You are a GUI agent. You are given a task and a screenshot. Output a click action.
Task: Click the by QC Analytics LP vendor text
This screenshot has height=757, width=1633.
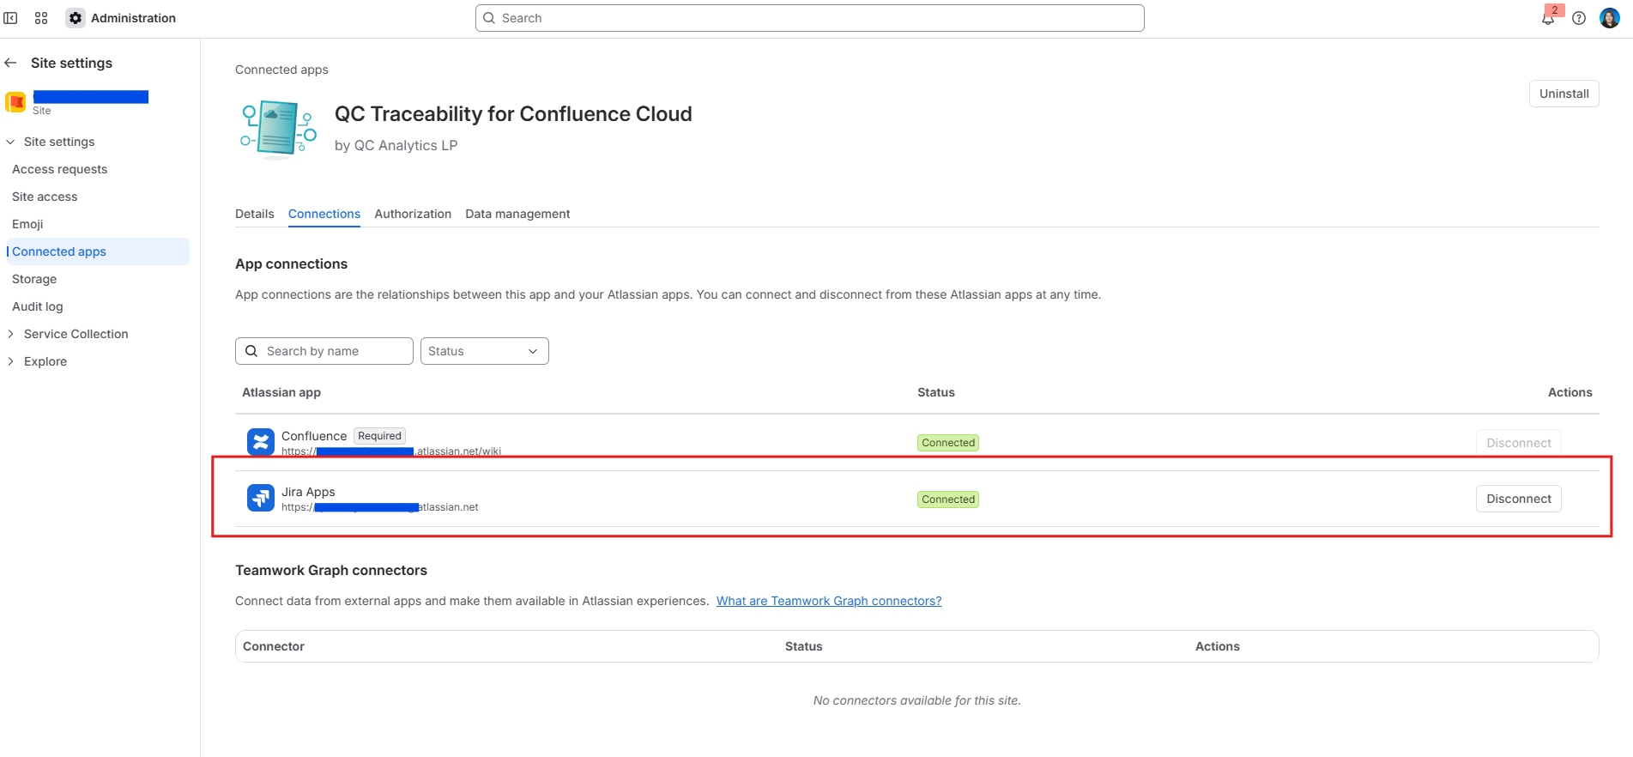pos(396,145)
